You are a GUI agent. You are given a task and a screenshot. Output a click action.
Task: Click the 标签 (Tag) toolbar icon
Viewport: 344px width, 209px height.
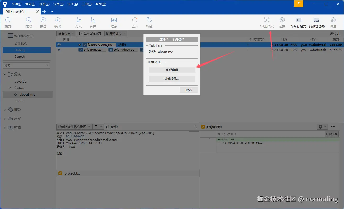click(149, 20)
